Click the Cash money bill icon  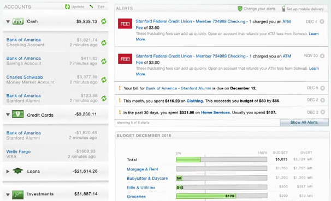[18, 21]
